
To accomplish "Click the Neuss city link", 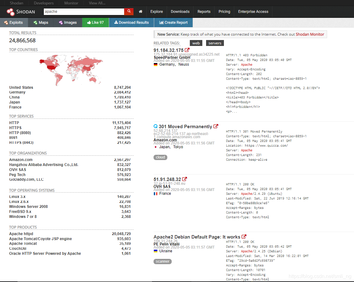I will point(184,64).
